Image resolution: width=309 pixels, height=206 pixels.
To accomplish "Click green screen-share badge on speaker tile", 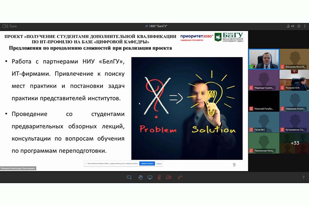I will 251,67.
